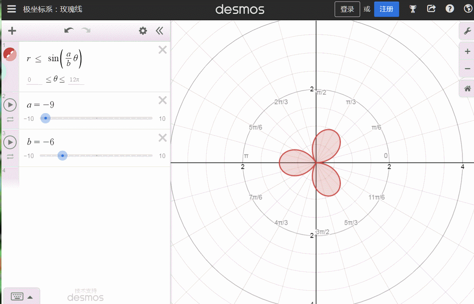Image resolution: width=474 pixels, height=304 pixels.
Task: Click the a = −9 expression
Action: point(41,105)
